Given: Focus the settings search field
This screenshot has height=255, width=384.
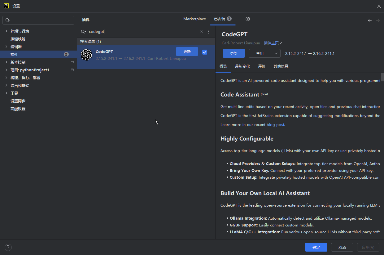Looking at the screenshot, I should [38, 20].
